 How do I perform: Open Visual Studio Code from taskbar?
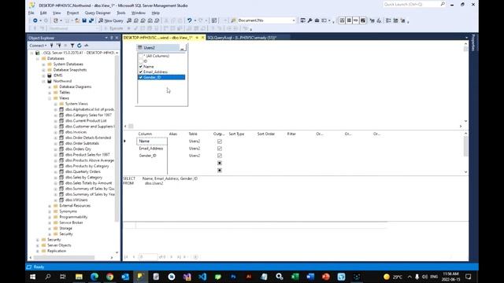click(202, 277)
